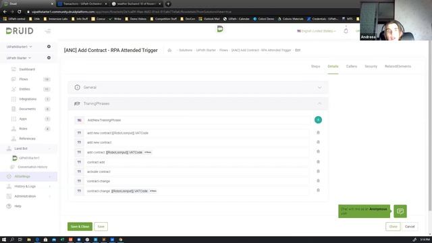
Task: Open Roles in the sidebar
Action: coord(23,129)
